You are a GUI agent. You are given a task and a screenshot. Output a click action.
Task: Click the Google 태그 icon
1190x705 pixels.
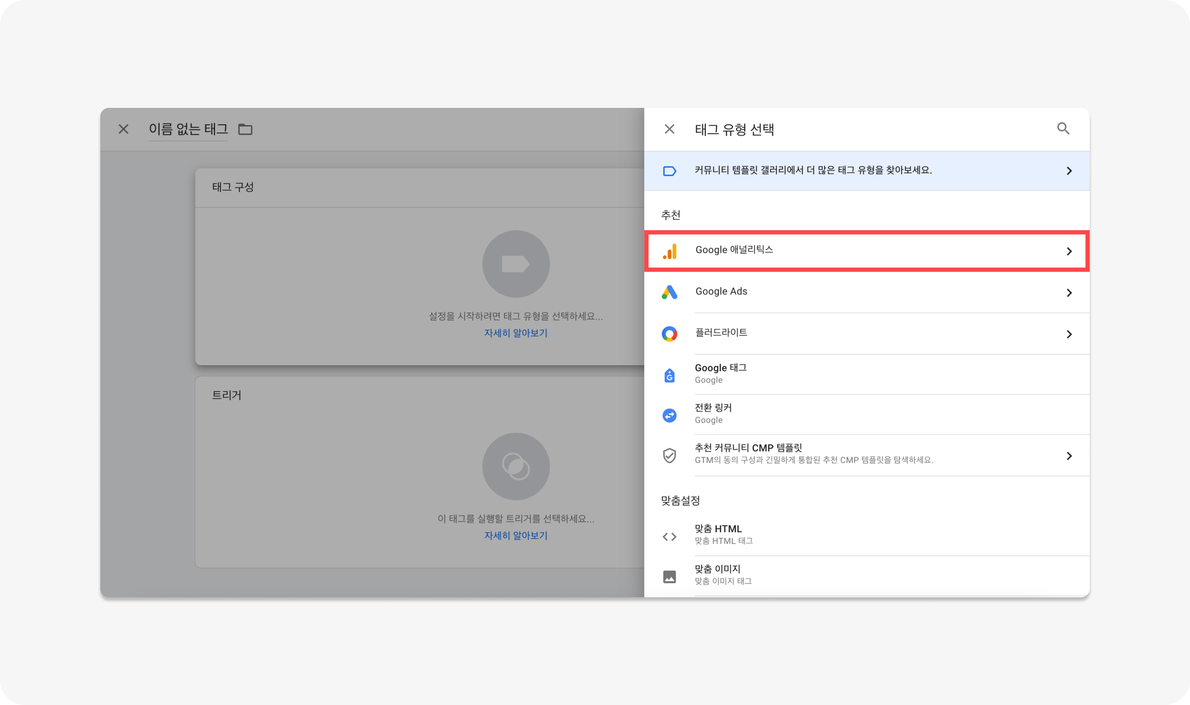(669, 375)
